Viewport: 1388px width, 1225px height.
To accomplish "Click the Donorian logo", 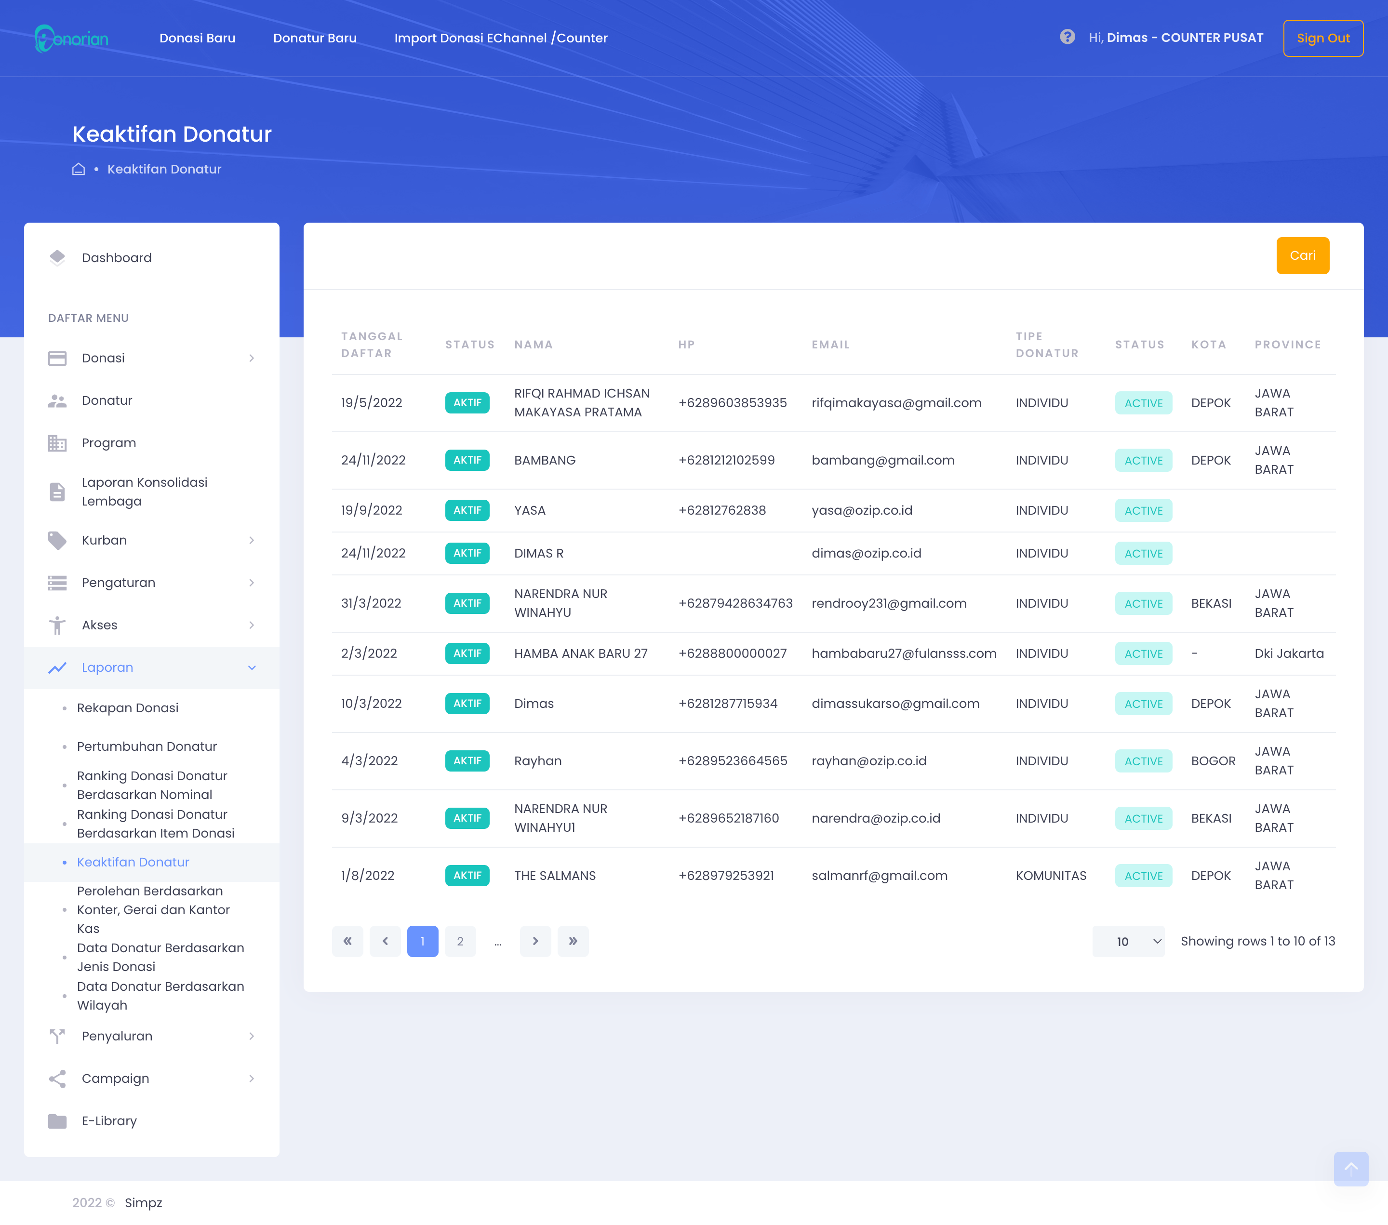I will point(71,38).
